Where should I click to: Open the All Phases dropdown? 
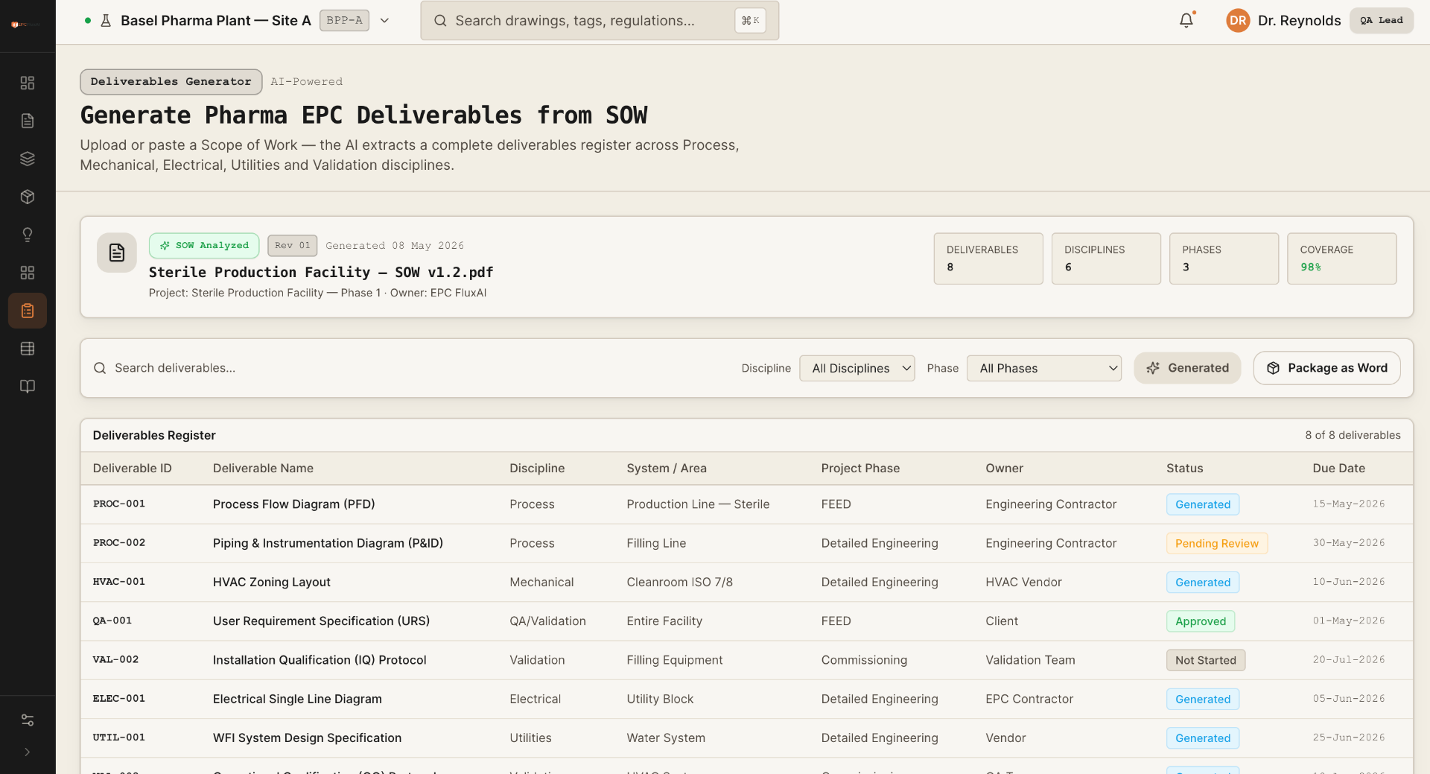tap(1044, 368)
